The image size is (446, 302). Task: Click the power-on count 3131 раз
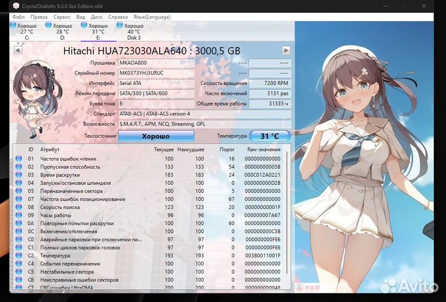270,94
